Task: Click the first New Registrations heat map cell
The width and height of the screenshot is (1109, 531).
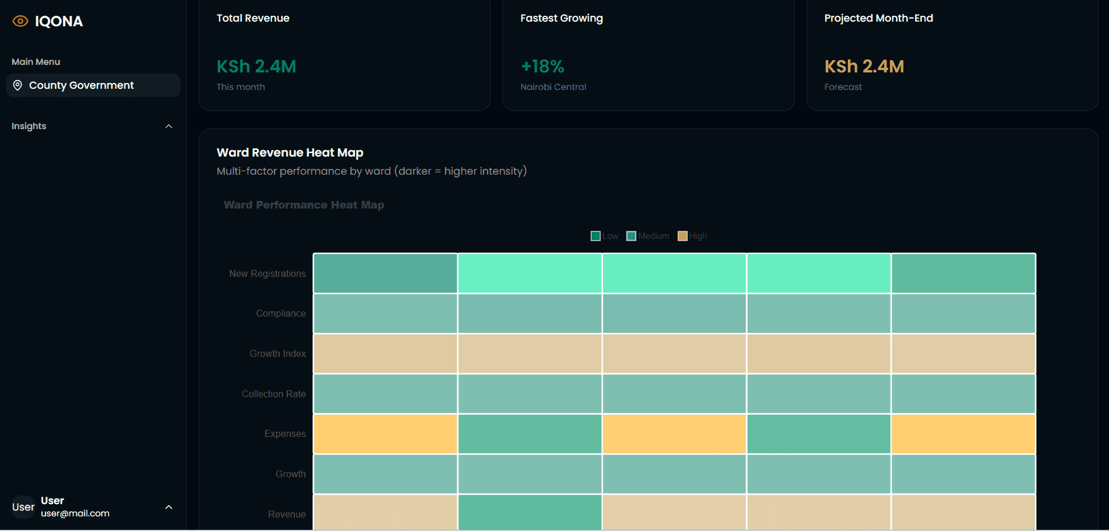Action: pos(385,273)
